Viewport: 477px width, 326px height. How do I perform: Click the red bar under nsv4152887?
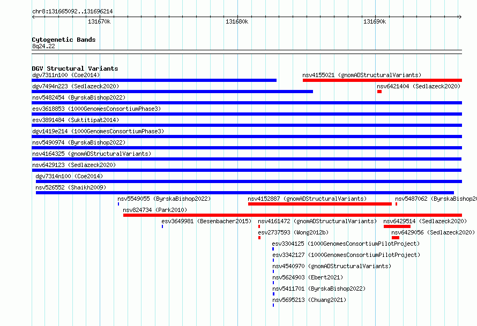point(320,204)
